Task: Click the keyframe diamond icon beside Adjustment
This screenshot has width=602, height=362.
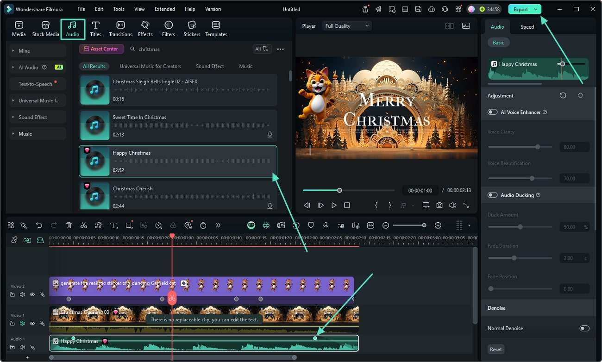Action: coord(580,95)
